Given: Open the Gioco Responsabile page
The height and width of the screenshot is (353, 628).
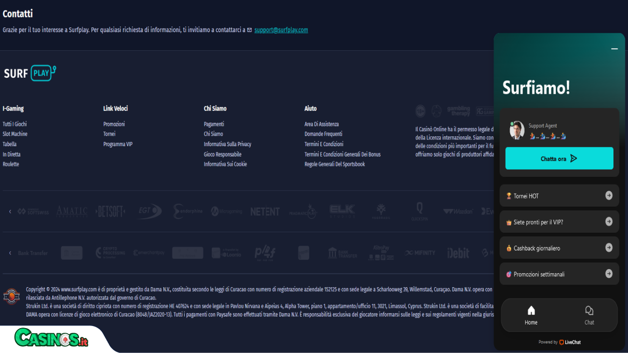Looking at the screenshot, I should [223, 154].
